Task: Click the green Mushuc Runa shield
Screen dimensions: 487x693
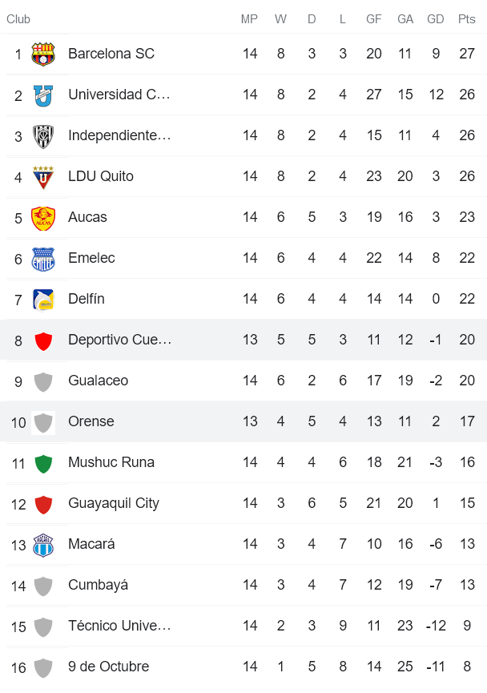Action: point(43,463)
